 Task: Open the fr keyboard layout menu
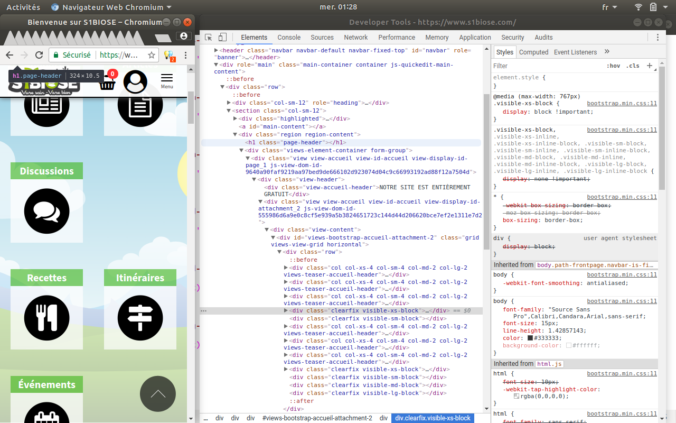[x=609, y=7]
